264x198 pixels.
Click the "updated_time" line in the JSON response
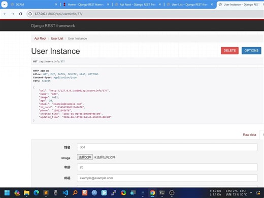[75, 117]
